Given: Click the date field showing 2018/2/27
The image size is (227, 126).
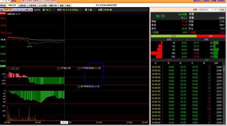Looking at the screenshot, I should [205, 9].
